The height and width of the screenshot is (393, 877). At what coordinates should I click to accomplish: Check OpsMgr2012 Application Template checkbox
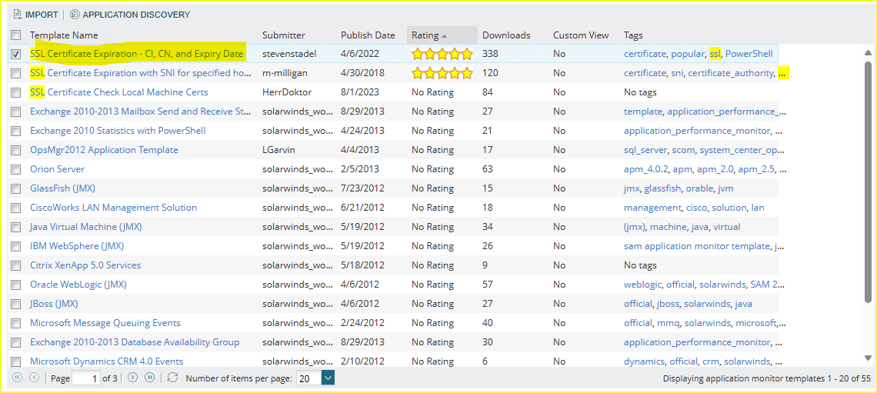tap(16, 150)
